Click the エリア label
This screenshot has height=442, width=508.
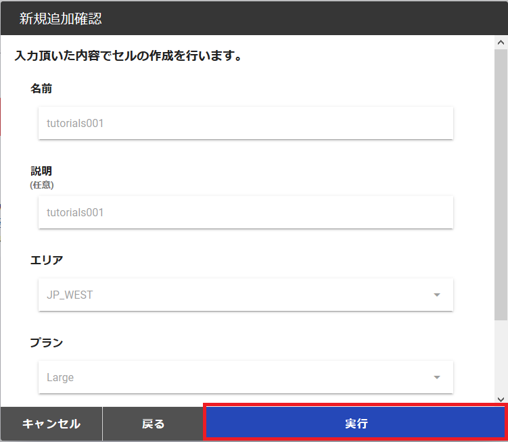coord(47,260)
